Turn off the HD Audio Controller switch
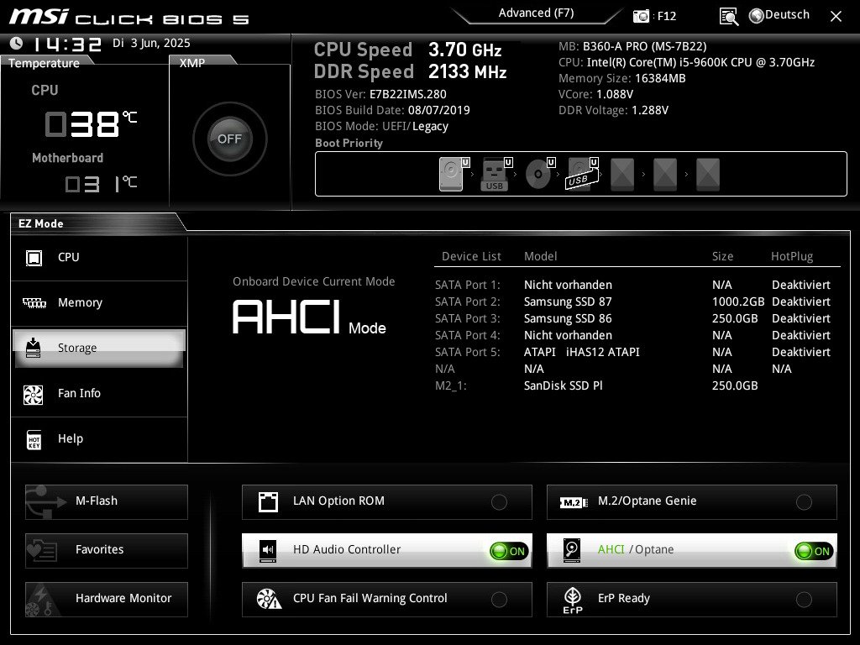 pyautogui.click(x=509, y=551)
